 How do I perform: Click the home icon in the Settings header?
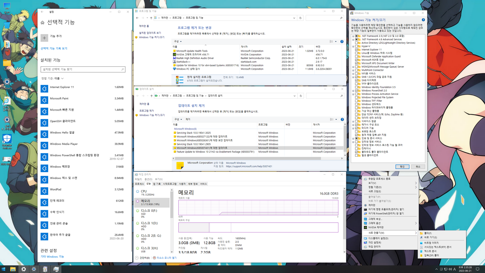pyautogui.click(x=43, y=22)
